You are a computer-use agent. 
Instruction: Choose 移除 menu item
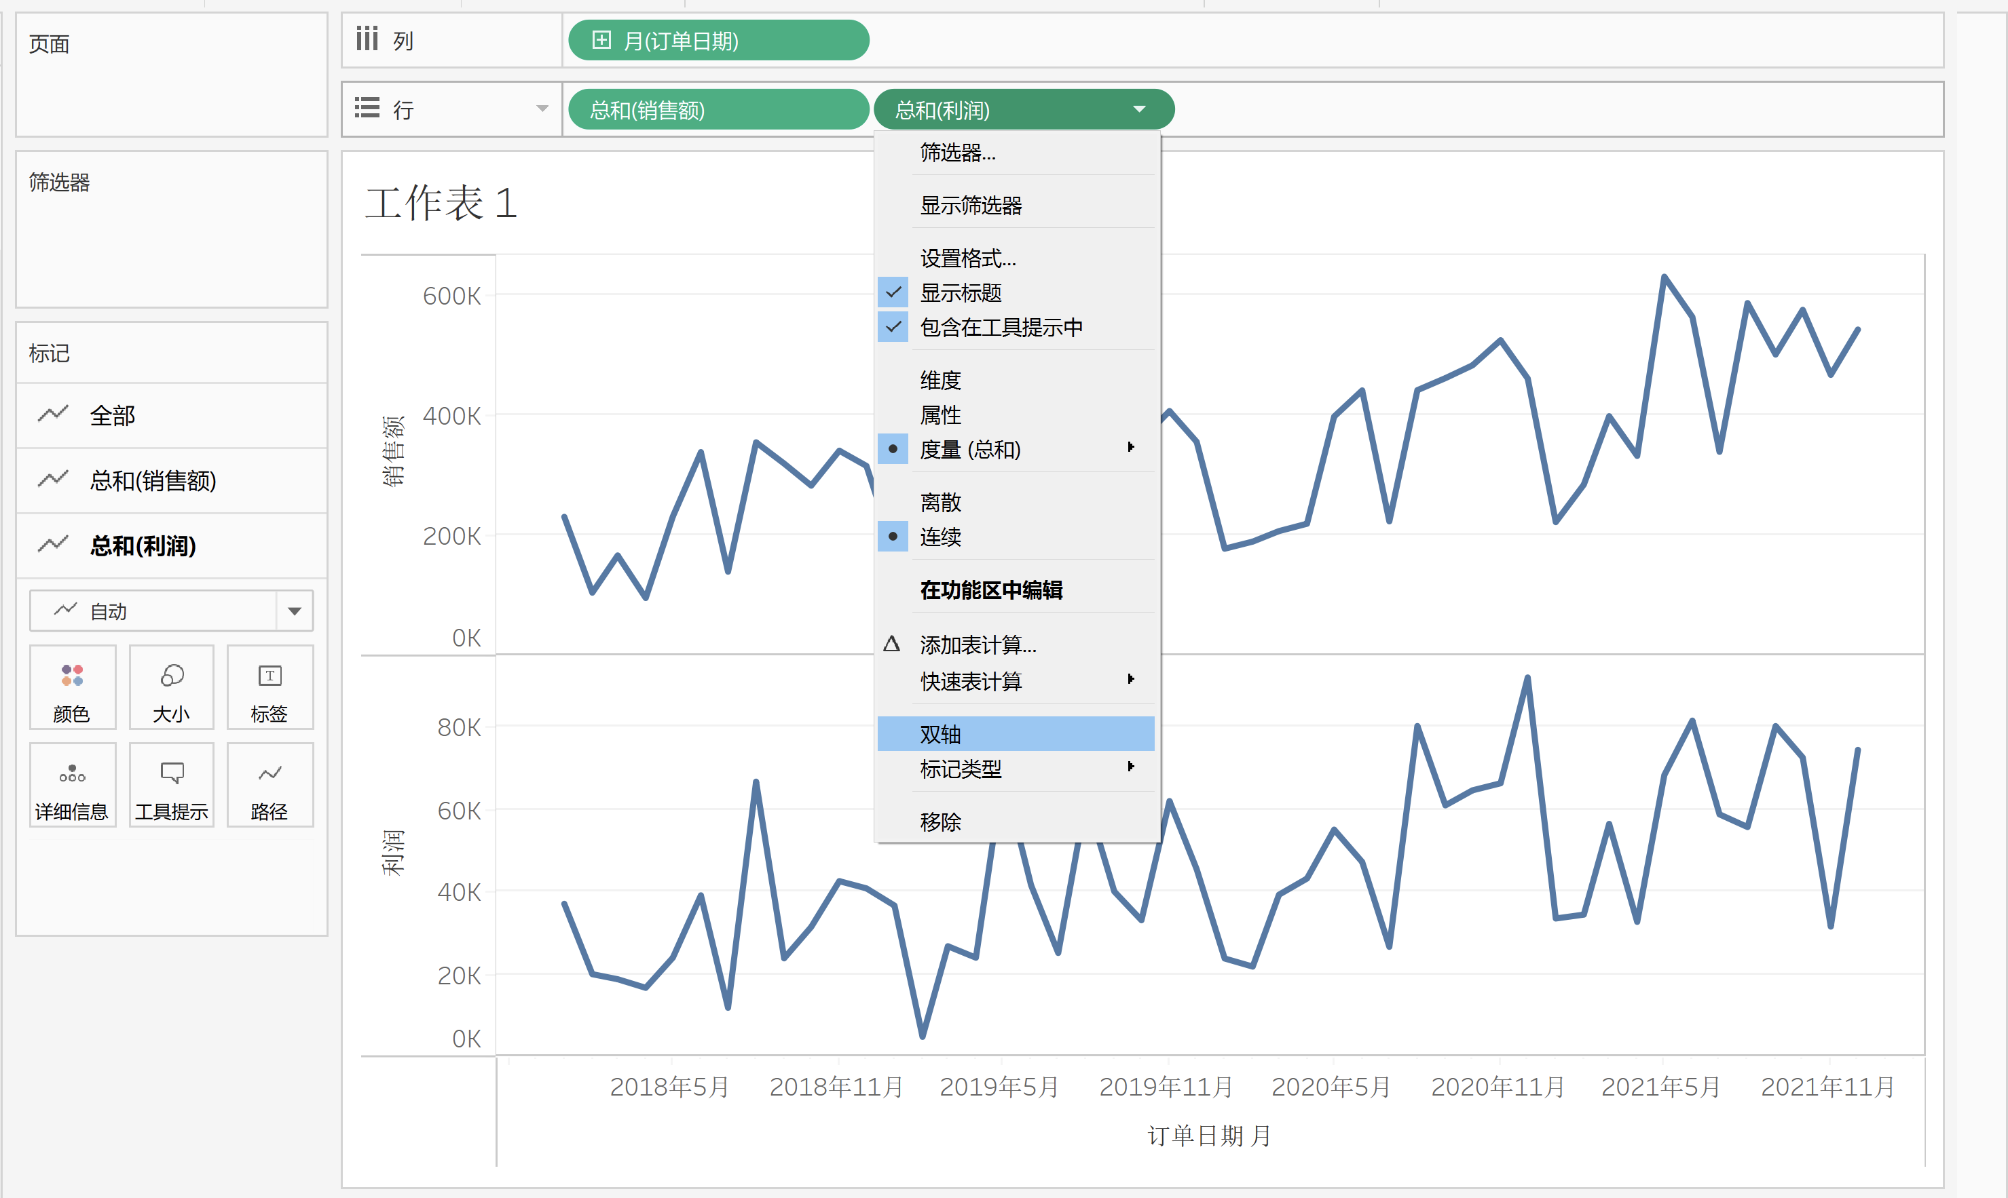click(1016, 821)
